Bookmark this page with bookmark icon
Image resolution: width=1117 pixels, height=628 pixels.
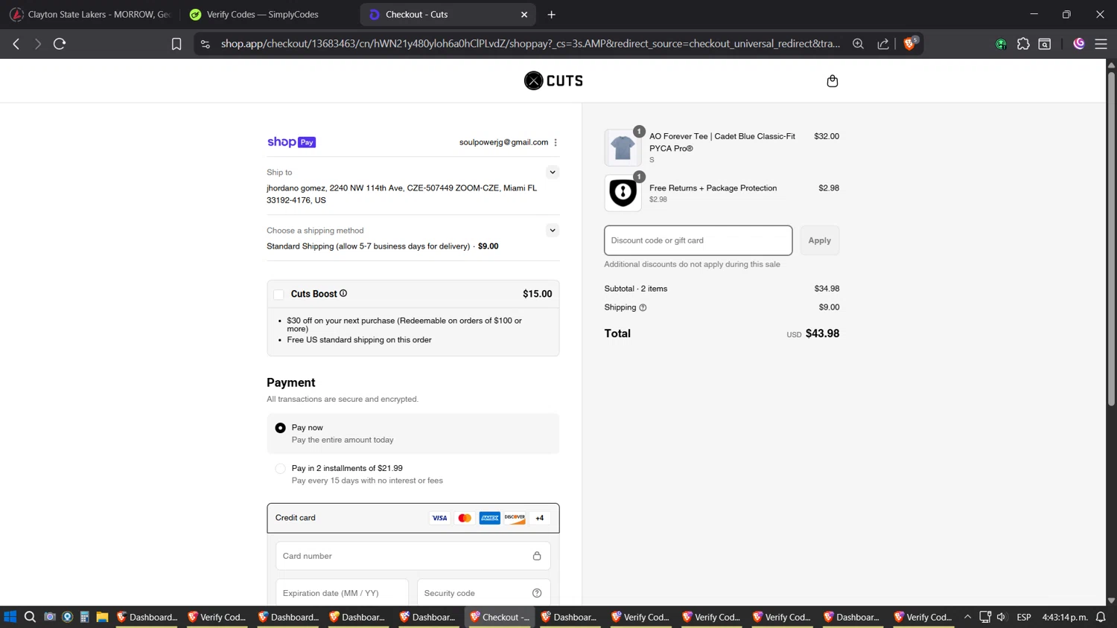[x=176, y=44]
